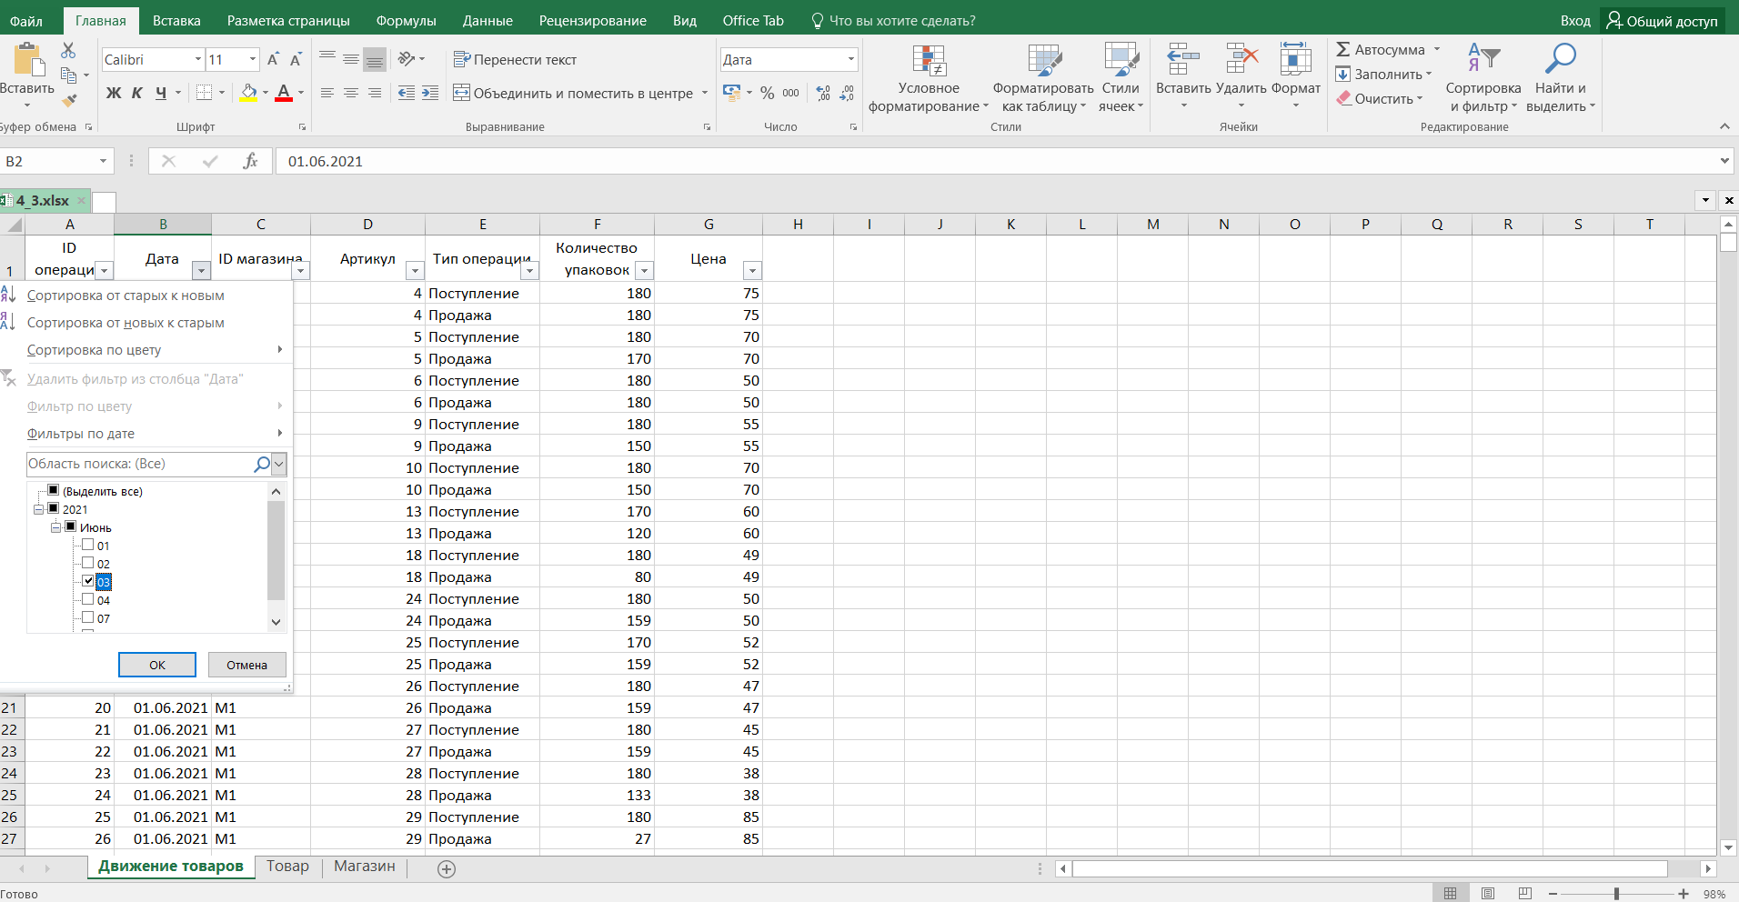Toggle Перенести текст wrap option
This screenshot has height=902, width=1739.
(515, 60)
